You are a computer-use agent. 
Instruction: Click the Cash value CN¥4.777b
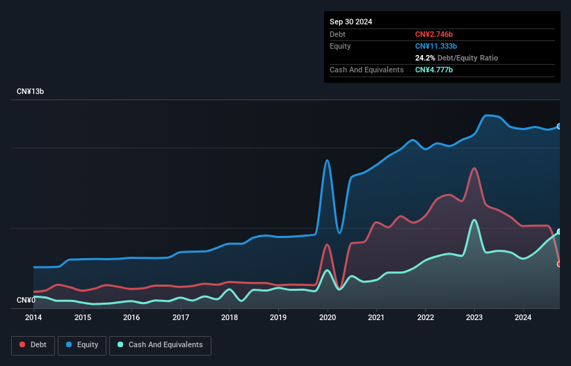click(x=434, y=70)
